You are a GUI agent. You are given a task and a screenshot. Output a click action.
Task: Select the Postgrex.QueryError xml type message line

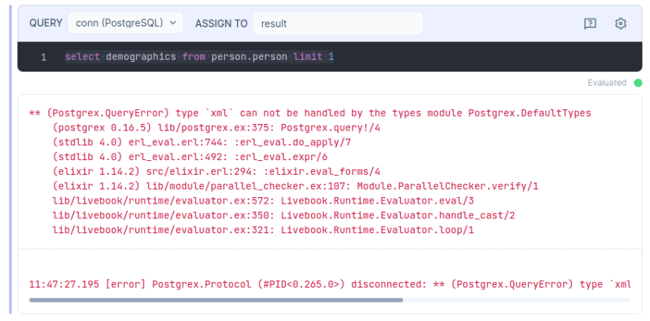[310, 113]
